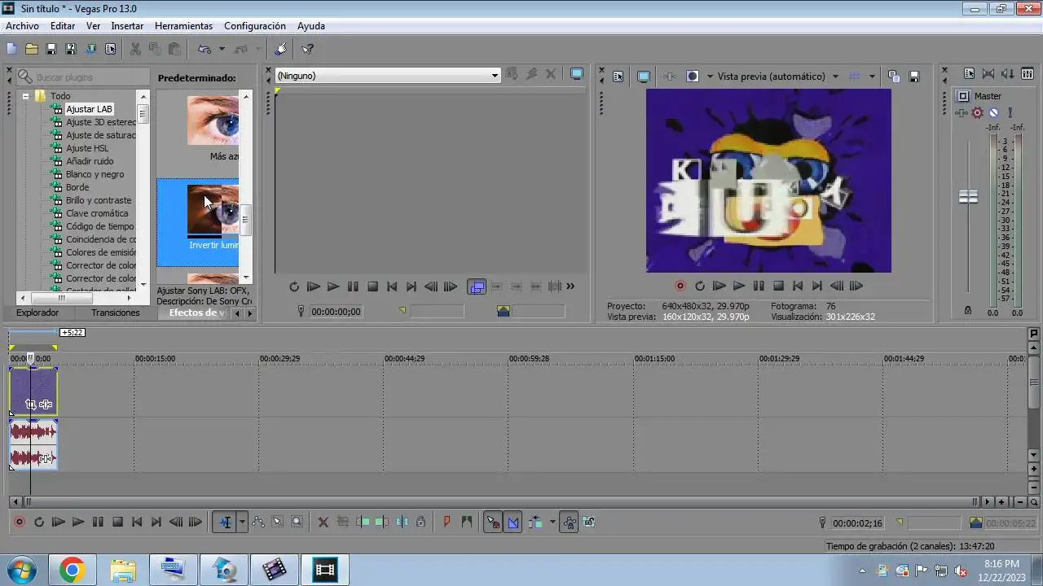Open Auto Ripple mode dropdown arrow
1043x586 pixels.
(x=552, y=523)
